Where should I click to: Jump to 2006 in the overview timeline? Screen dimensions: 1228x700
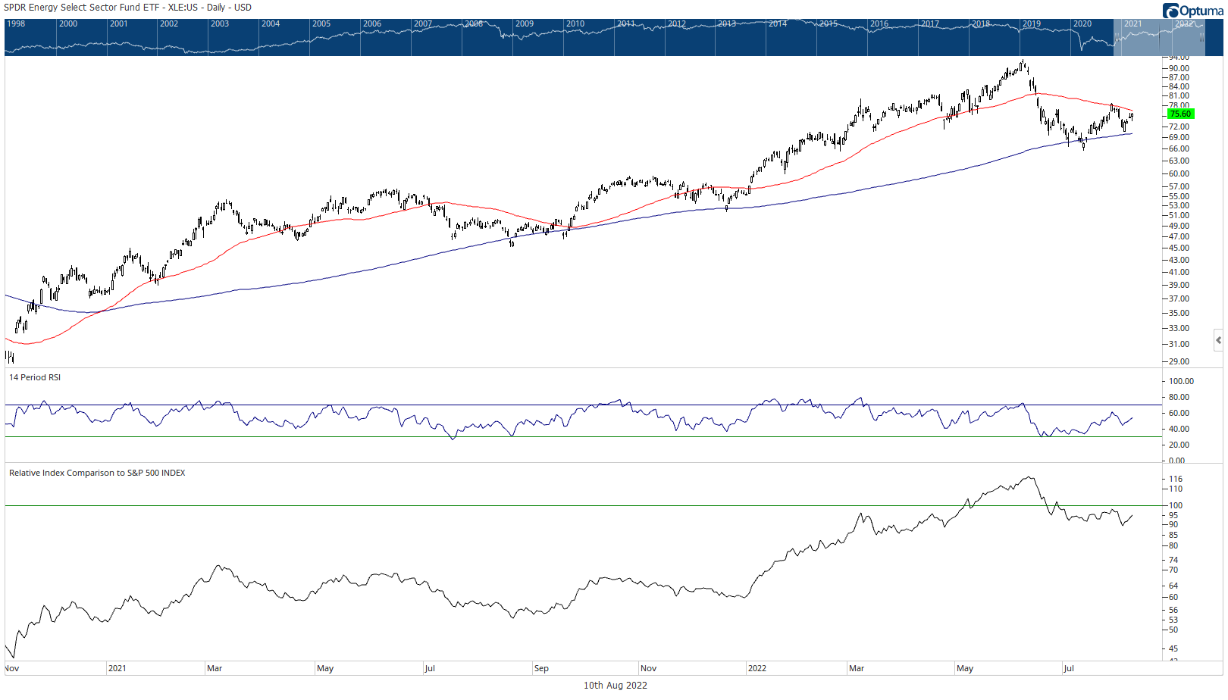tap(372, 23)
